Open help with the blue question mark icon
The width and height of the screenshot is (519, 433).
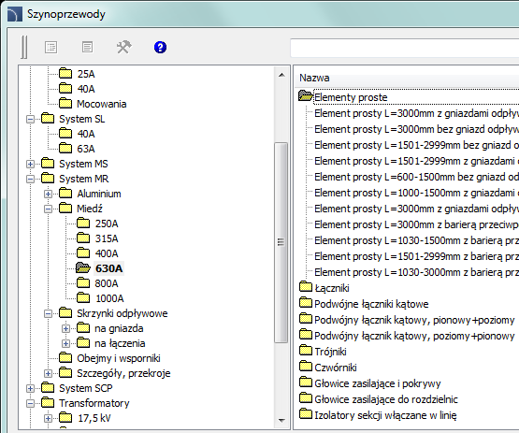coord(160,48)
